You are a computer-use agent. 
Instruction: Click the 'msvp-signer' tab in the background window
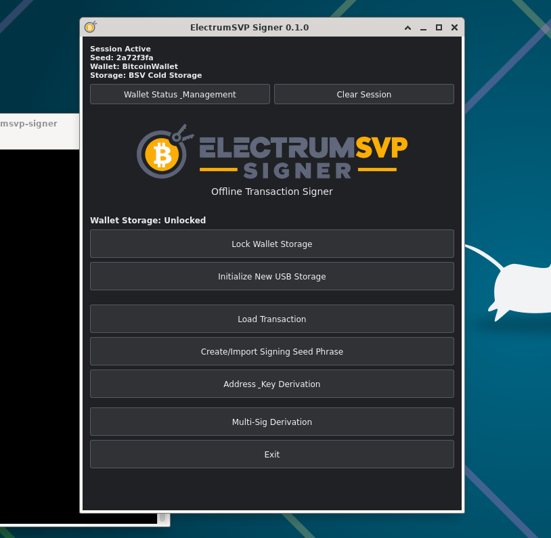click(x=29, y=124)
